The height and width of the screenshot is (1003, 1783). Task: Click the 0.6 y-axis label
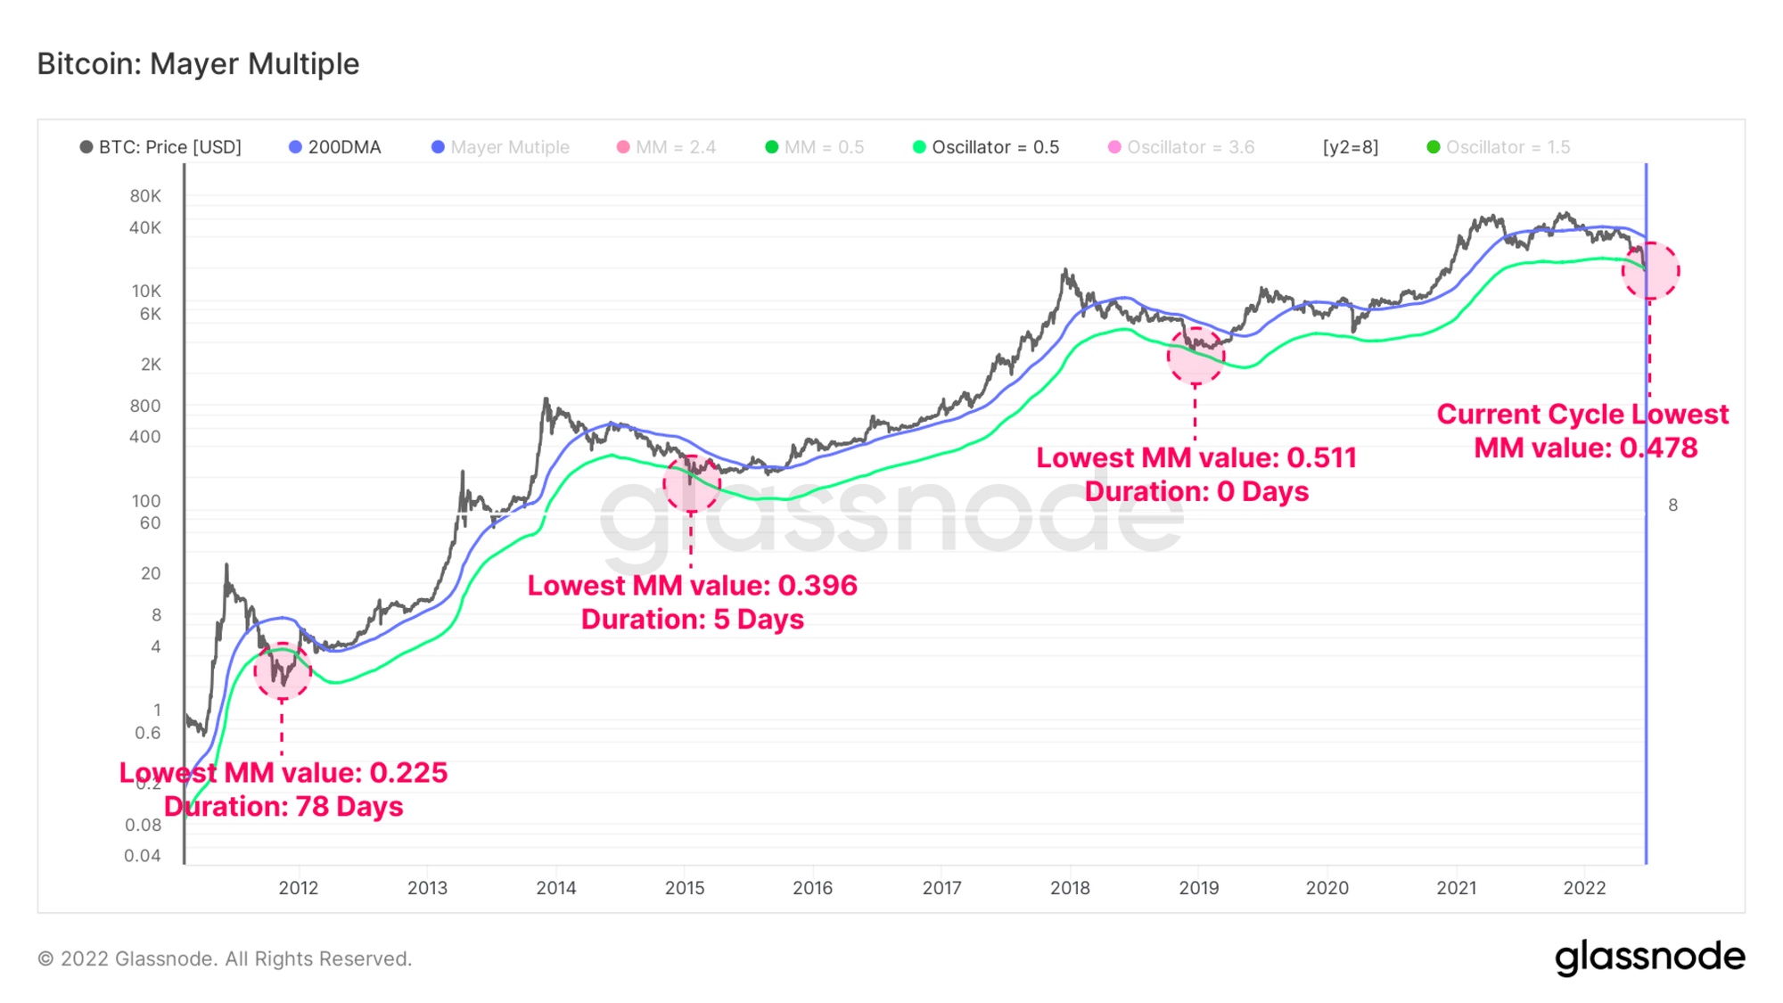148,733
